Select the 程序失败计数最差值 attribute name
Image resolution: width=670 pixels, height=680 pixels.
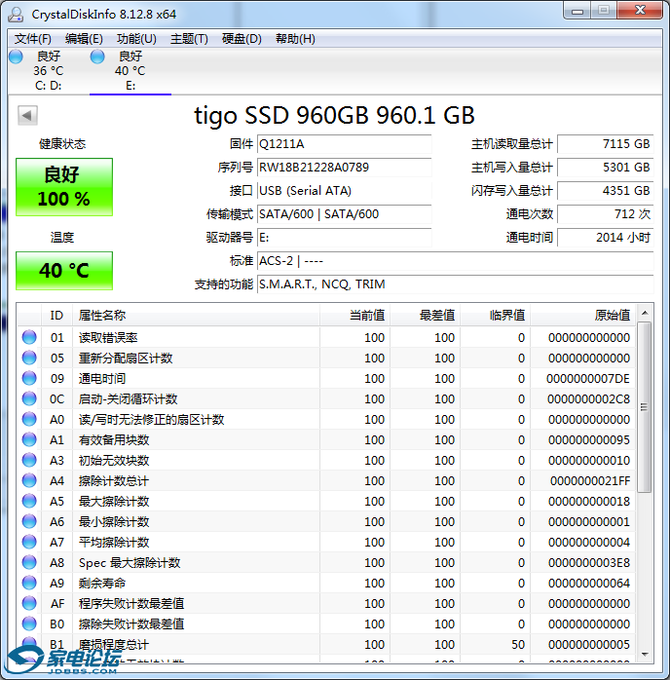[x=131, y=604]
